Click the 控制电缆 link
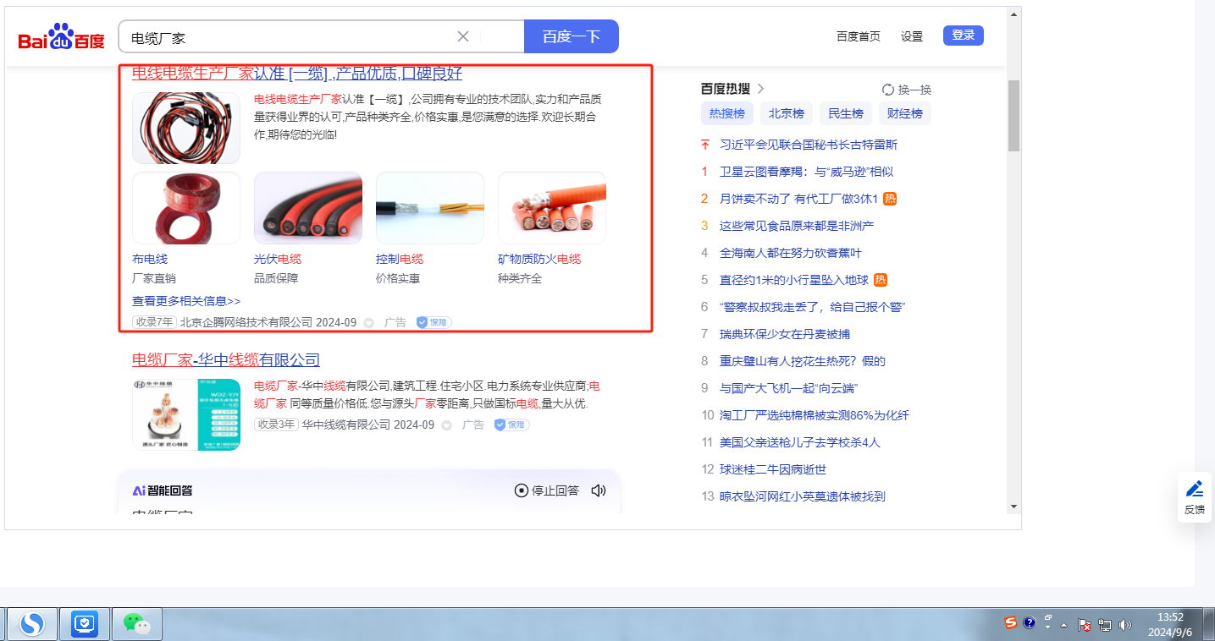 click(400, 259)
